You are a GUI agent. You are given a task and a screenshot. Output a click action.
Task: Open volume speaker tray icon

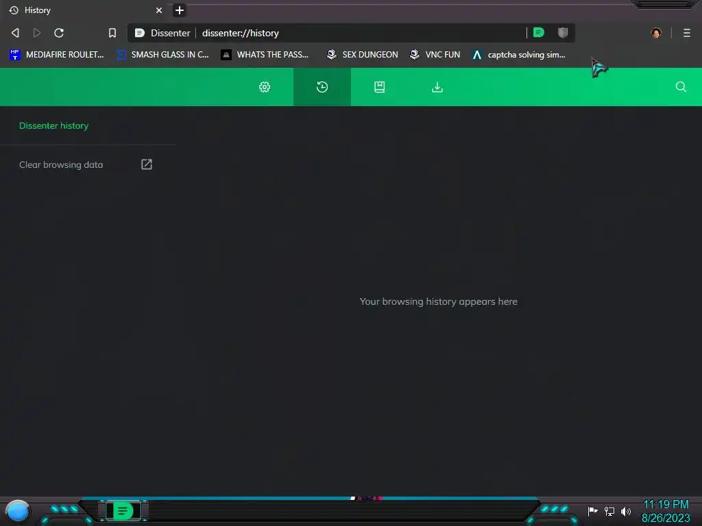click(626, 511)
